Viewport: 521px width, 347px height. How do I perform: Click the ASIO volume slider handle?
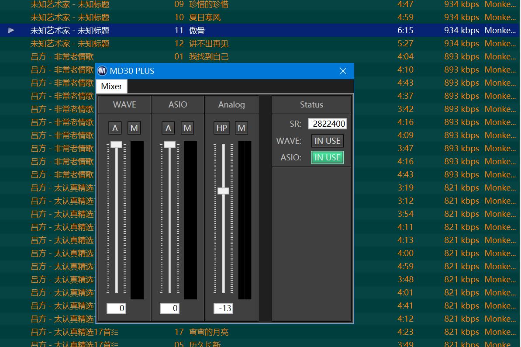point(169,145)
